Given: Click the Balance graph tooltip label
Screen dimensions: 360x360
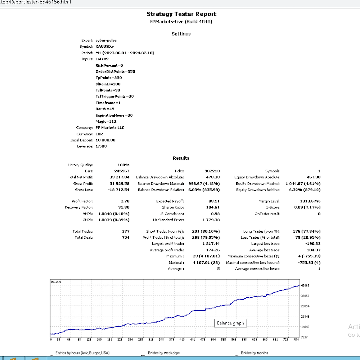Looking at the screenshot, I should pos(230,323).
